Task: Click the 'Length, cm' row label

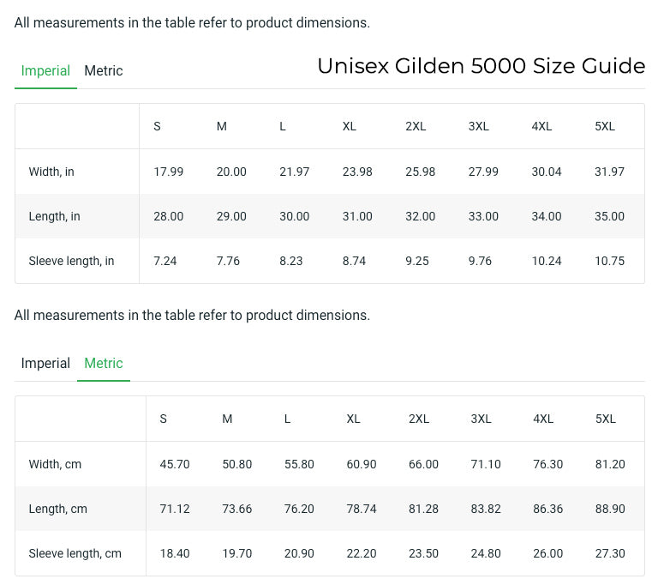Action: (x=57, y=509)
